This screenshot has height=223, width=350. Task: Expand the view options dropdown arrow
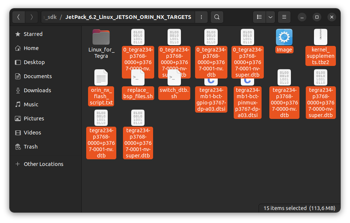270,17
